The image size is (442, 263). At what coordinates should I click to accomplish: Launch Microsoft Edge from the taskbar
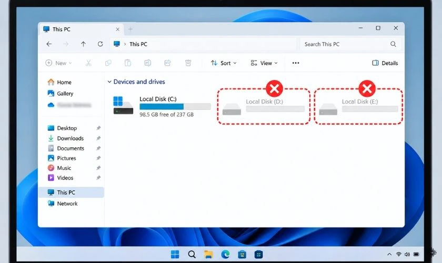[x=225, y=254]
